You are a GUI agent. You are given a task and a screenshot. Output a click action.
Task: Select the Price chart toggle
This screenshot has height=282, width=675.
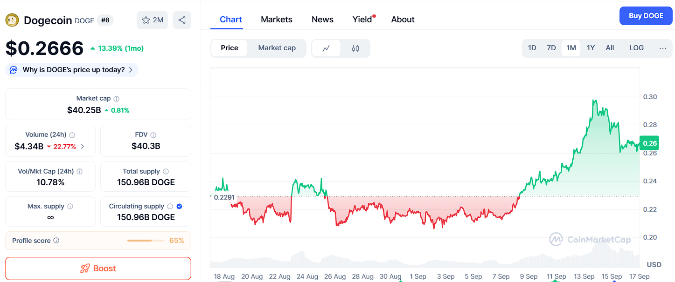[230, 48]
